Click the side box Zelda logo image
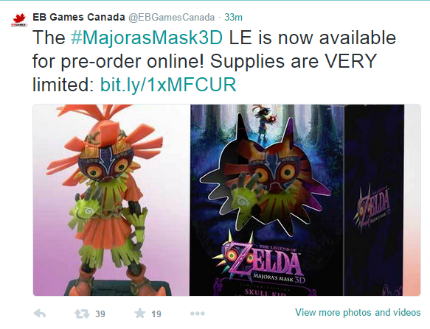The image size is (430, 329). pyautogui.click(x=372, y=205)
